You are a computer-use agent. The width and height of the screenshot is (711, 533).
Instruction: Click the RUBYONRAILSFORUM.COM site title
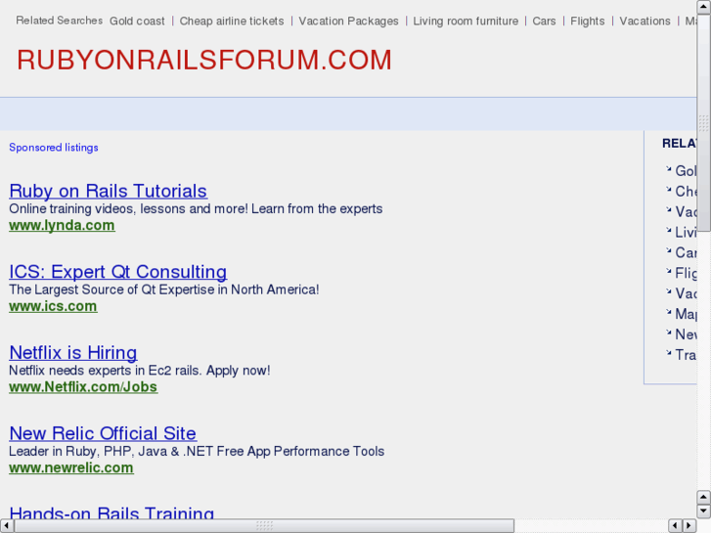[204, 60]
